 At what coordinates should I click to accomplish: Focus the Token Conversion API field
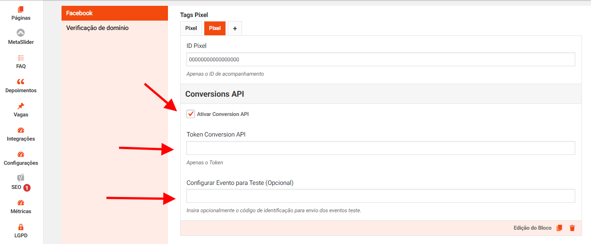[x=380, y=148]
